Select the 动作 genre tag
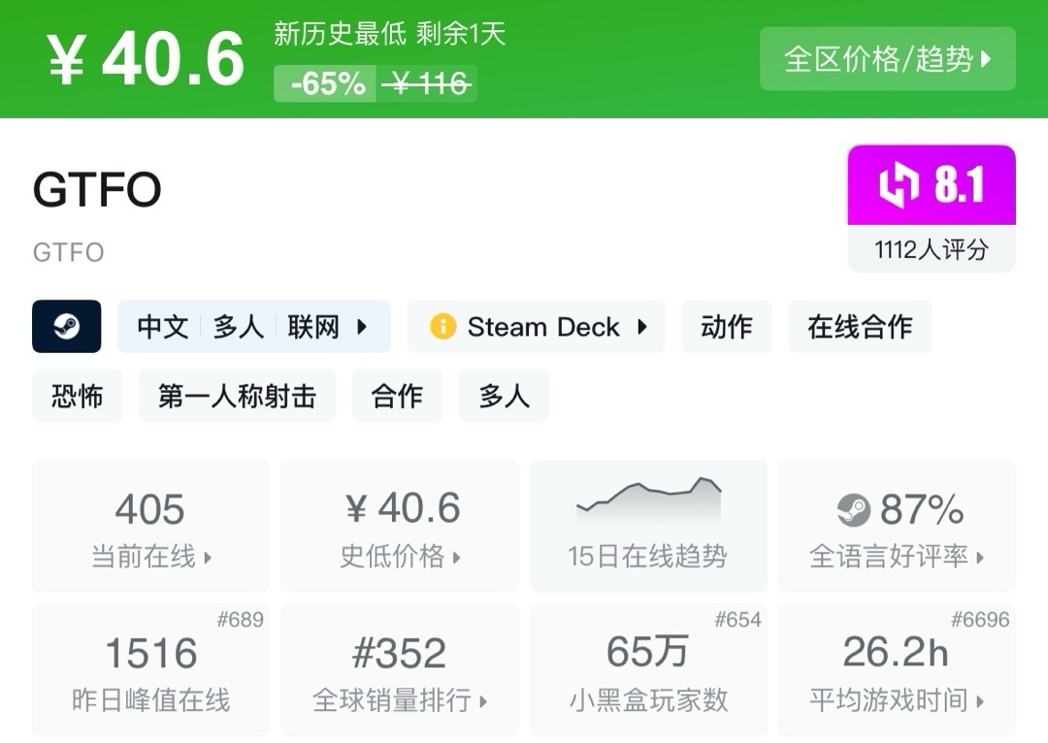Viewport: 1048px width, 743px height. [x=727, y=327]
